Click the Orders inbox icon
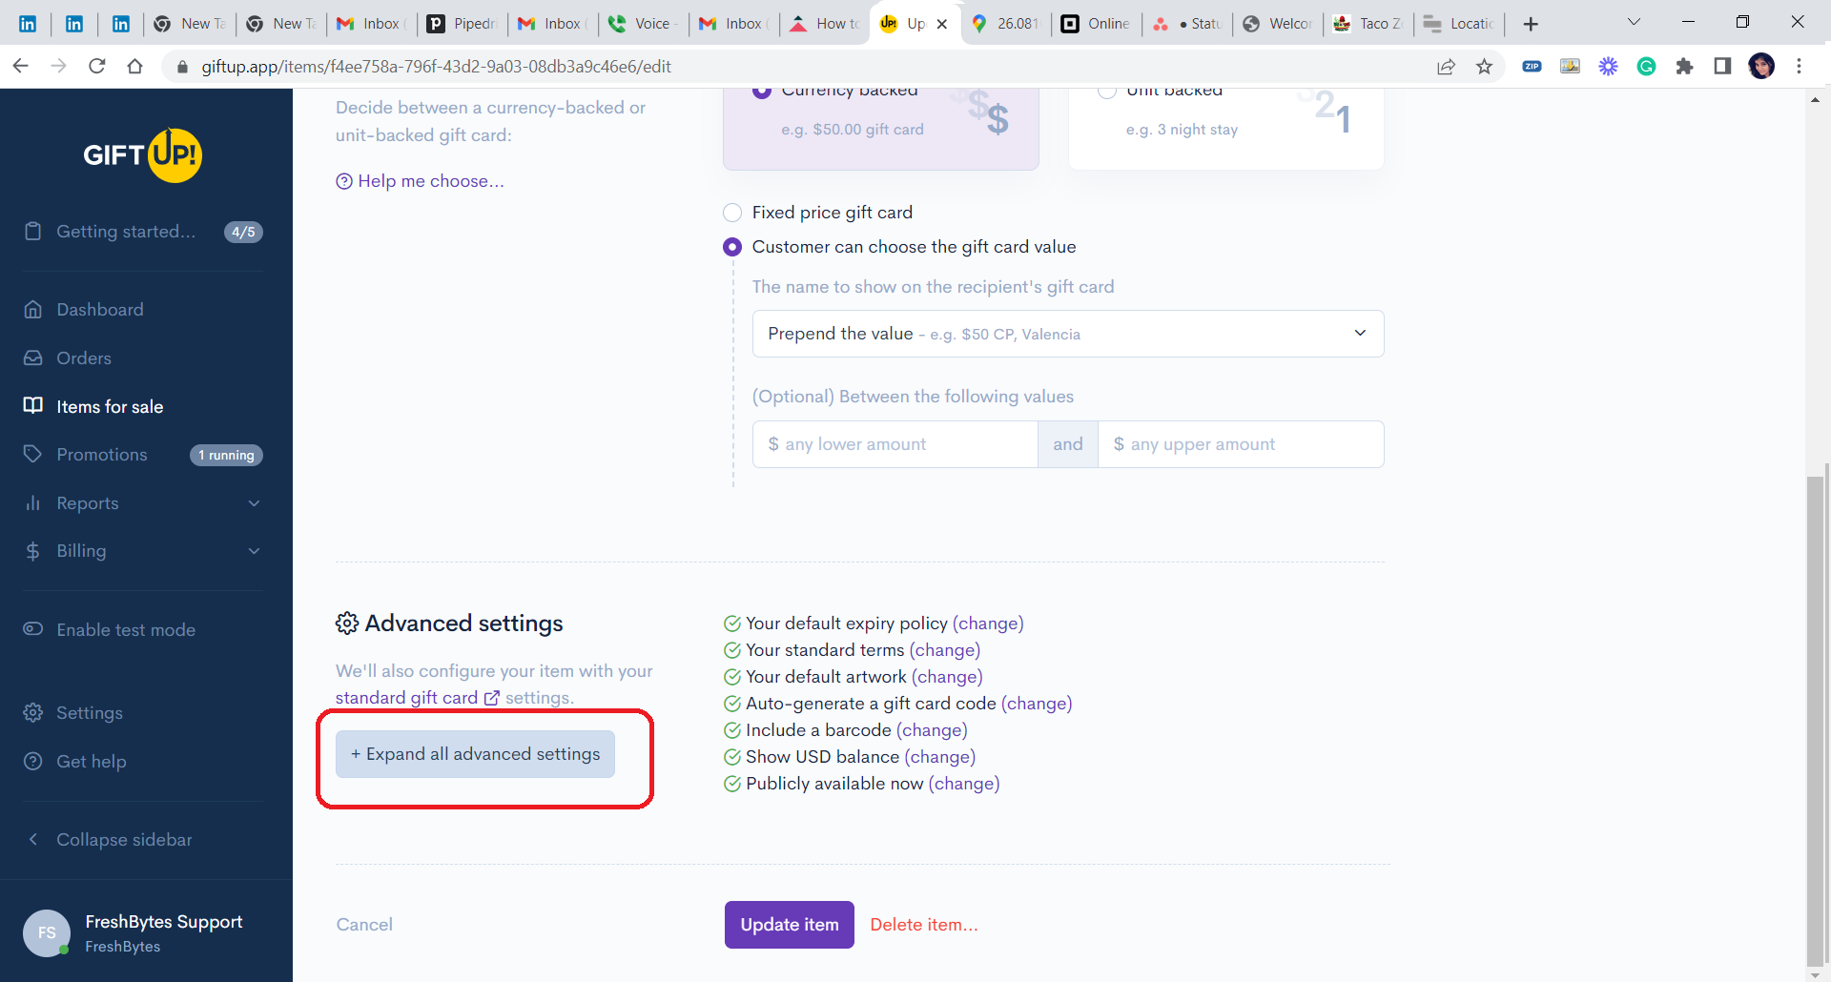Screen dimensions: 1831x982 (x=33, y=358)
